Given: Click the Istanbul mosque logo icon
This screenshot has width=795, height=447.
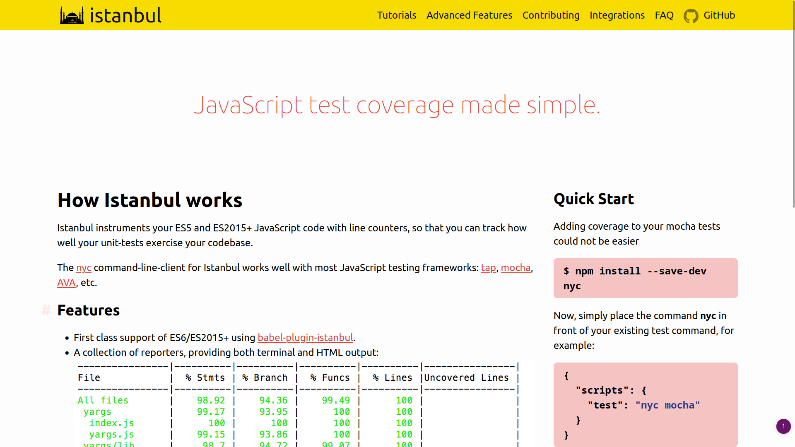Looking at the screenshot, I should 72,15.
